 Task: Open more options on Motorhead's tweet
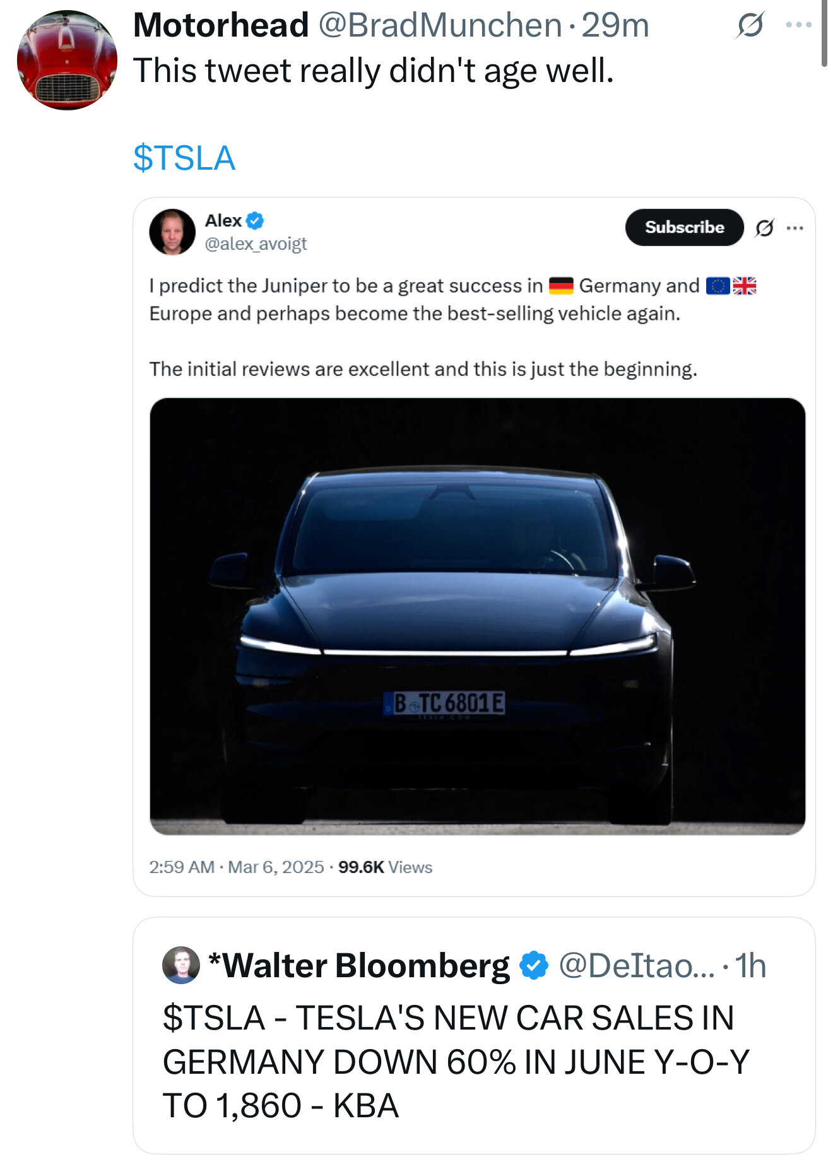click(798, 25)
